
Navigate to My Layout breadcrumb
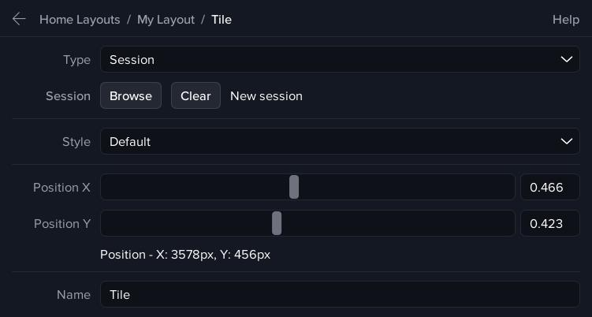coord(166,20)
